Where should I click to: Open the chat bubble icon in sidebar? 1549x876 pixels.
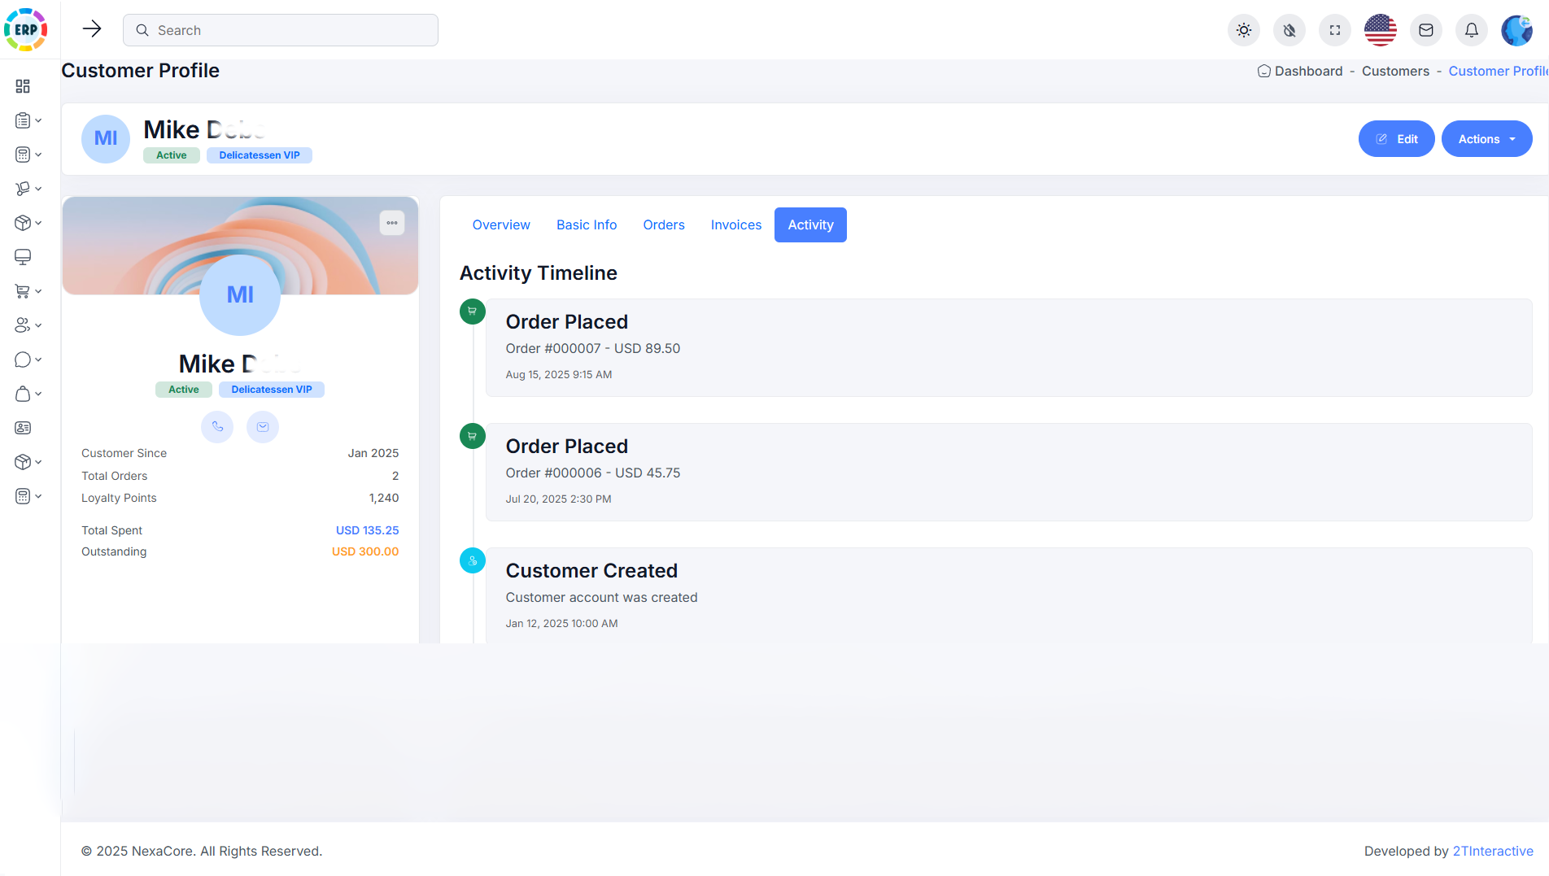click(22, 359)
